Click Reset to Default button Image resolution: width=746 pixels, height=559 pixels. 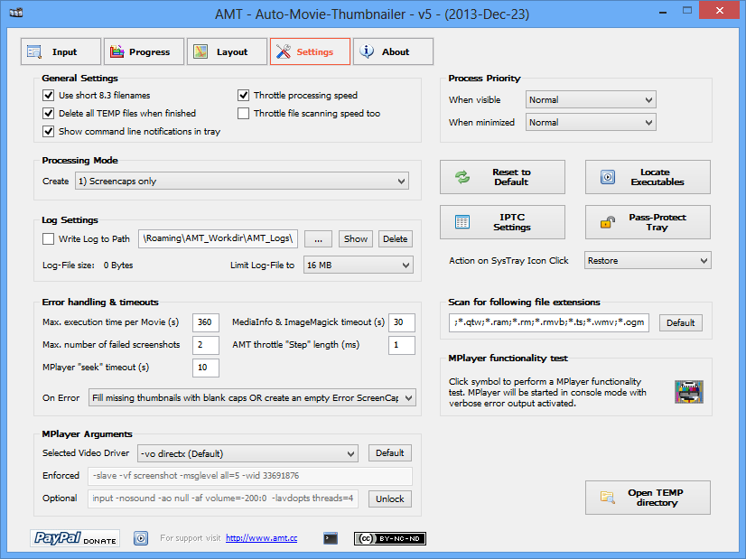pos(502,177)
